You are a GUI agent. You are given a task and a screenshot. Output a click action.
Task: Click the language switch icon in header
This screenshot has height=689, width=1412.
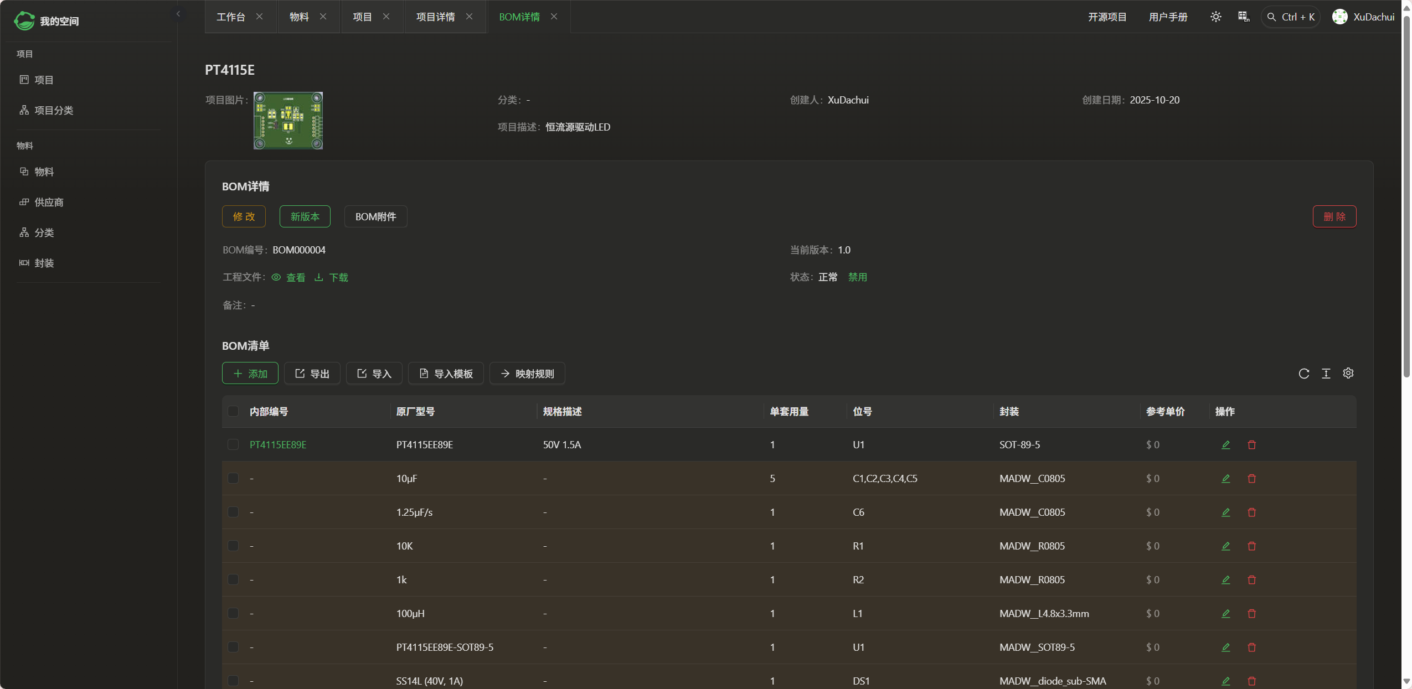pyautogui.click(x=1244, y=17)
